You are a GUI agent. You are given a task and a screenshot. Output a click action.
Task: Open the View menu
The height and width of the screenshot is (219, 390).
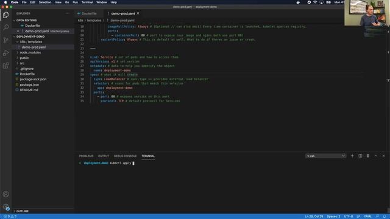pyautogui.click(x=58, y=2)
